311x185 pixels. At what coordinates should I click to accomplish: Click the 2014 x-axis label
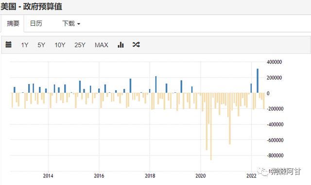[x=48, y=176]
